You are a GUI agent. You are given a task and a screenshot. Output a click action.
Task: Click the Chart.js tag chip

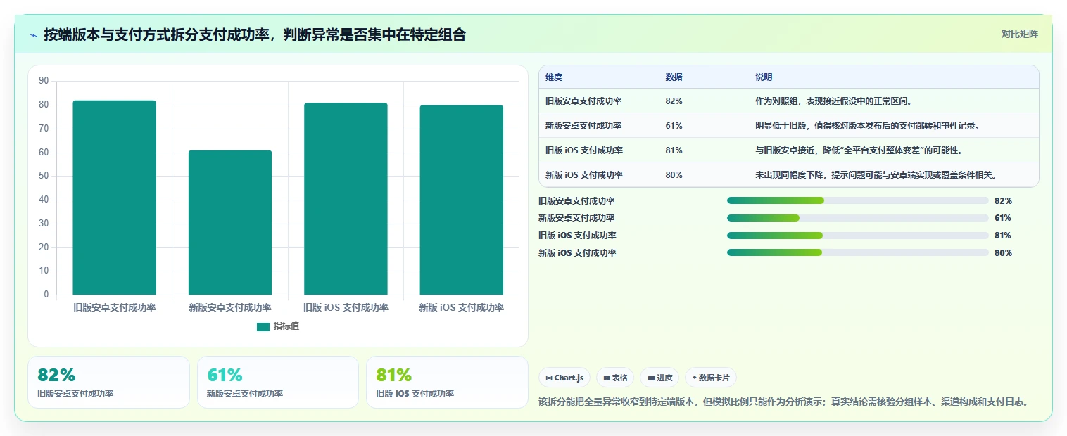coord(564,378)
